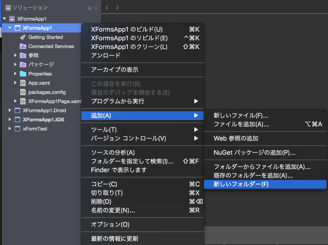Expand the Properties folder

point(15,74)
